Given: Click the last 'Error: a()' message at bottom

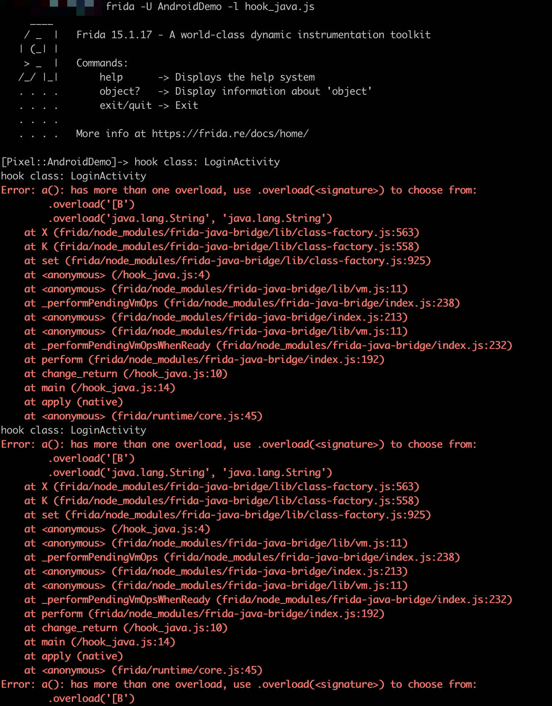Looking at the screenshot, I should click(239, 684).
